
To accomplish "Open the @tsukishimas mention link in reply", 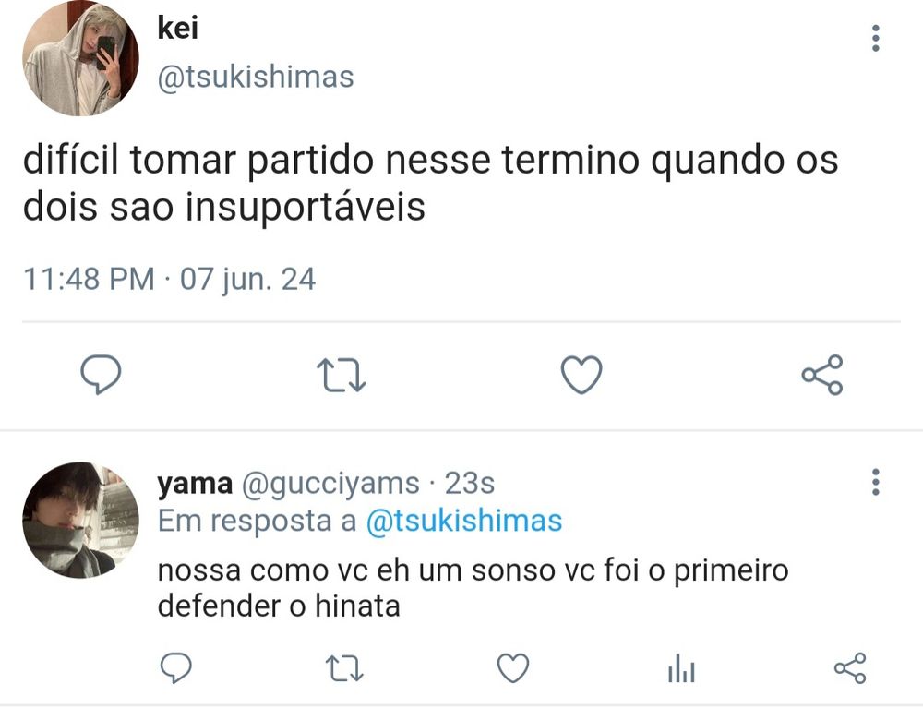I will click(x=464, y=521).
